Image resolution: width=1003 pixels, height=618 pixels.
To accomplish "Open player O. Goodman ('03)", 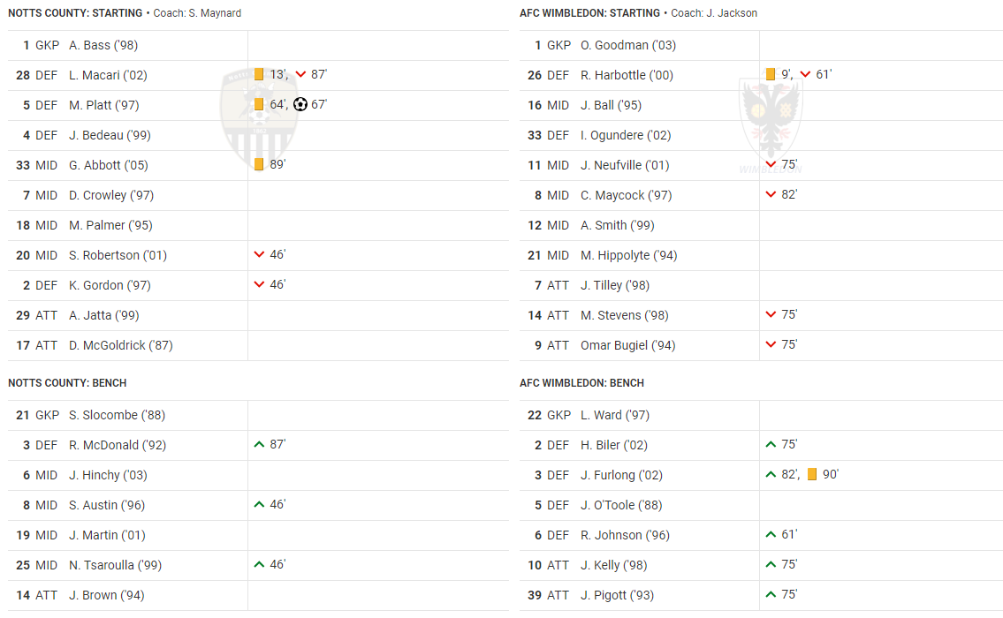I will (628, 45).
